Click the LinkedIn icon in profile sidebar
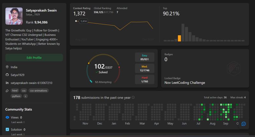 (x=7, y=83)
